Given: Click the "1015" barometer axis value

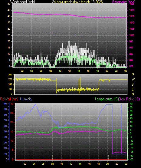Looking at the screenshot, I should 132,16.
